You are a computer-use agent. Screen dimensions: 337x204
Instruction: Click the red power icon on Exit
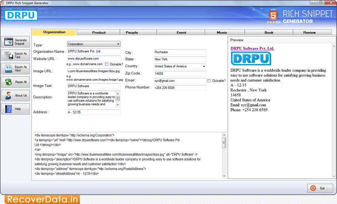(x=313, y=188)
